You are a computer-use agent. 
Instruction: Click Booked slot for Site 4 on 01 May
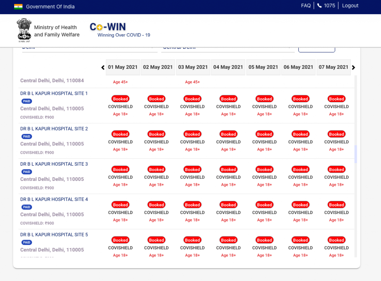pyautogui.click(x=120, y=205)
